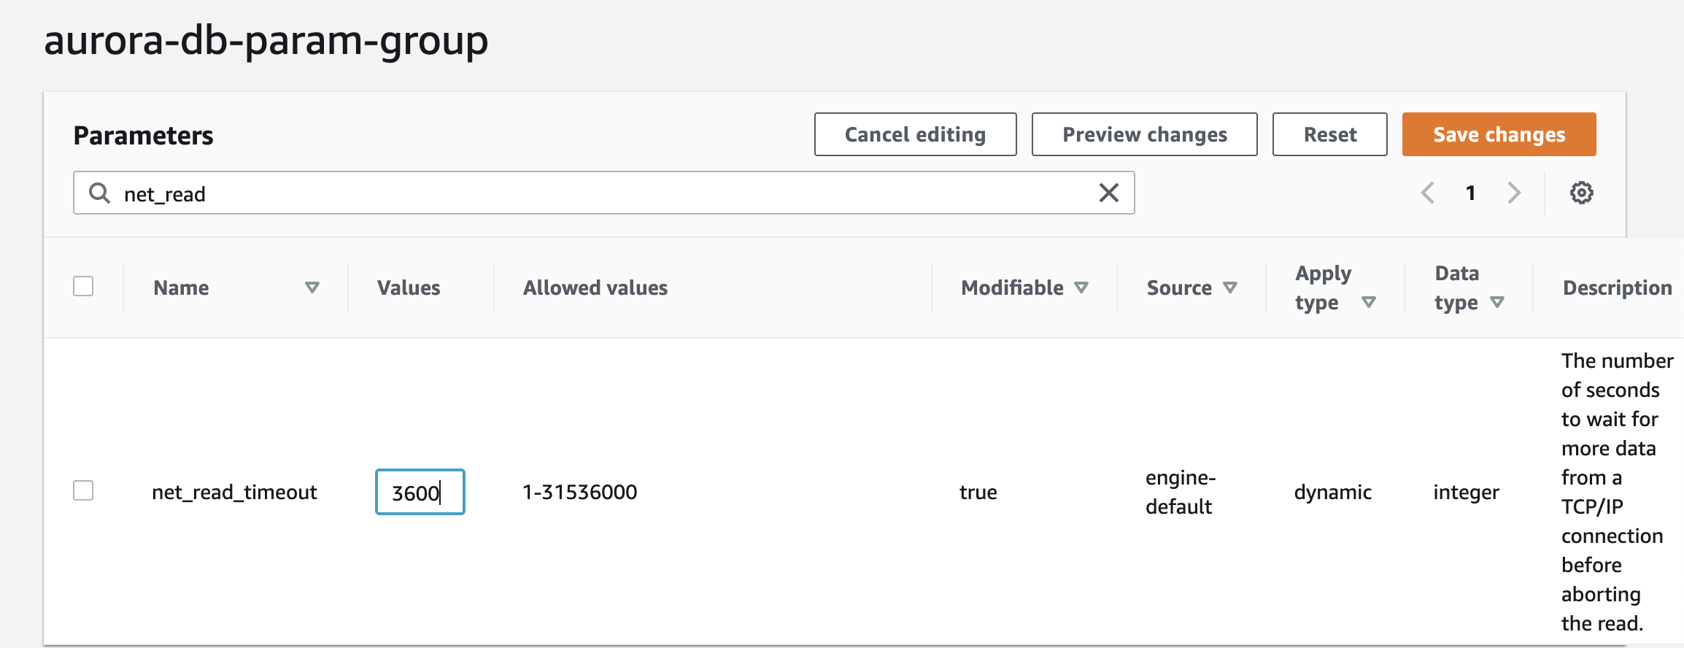Click Cancel editing button
1684x648 pixels.
click(915, 134)
